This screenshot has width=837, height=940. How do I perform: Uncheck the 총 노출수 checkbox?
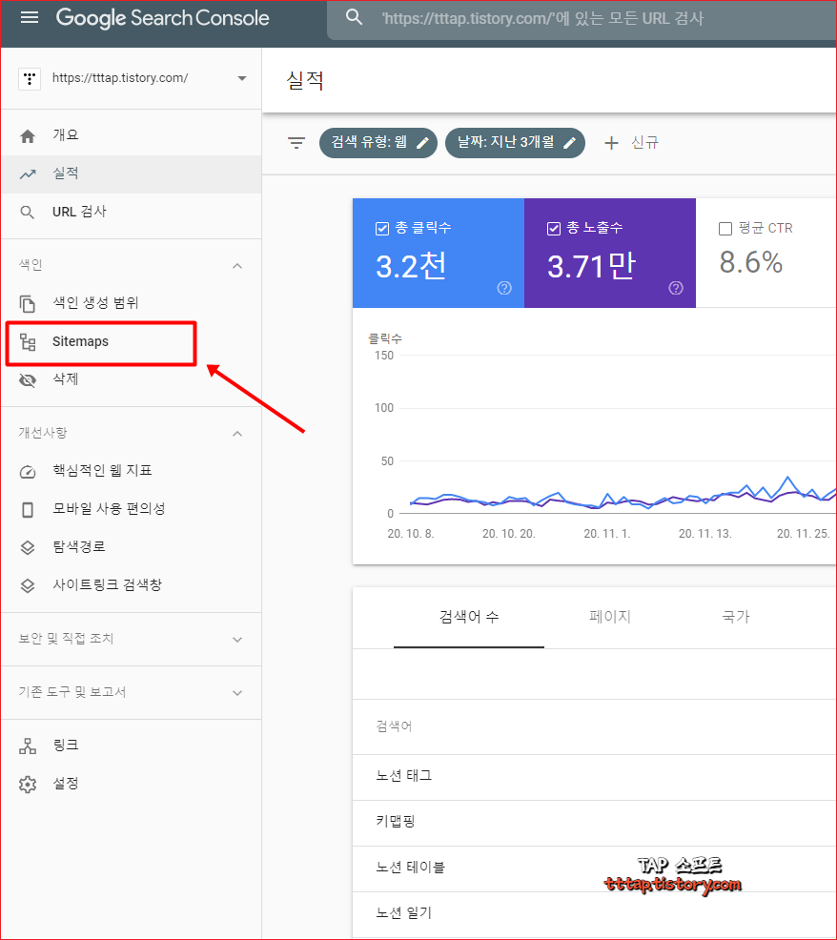pos(554,229)
